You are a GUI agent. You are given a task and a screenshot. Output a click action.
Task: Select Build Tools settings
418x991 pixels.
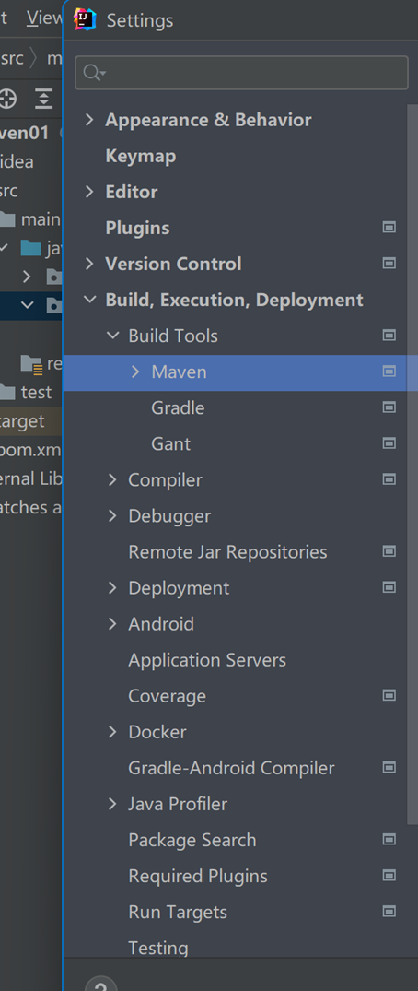coord(173,336)
